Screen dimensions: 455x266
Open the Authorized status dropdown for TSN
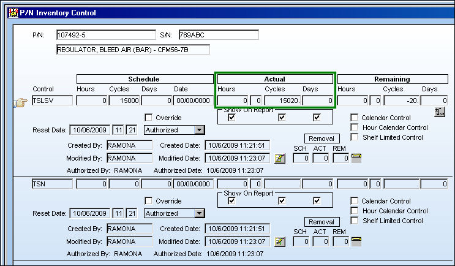point(200,213)
